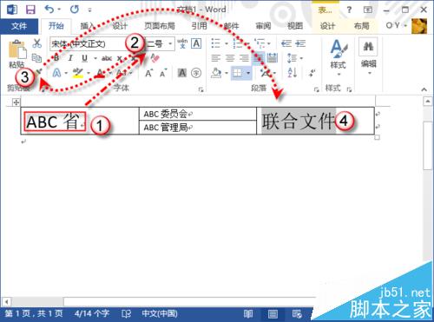This screenshot has height=322, width=434.
Task: Click the Undo arrow icon
Action: [x=49, y=10]
